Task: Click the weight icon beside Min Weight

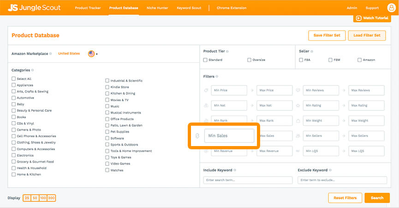Action: pyautogui.click(x=298, y=121)
